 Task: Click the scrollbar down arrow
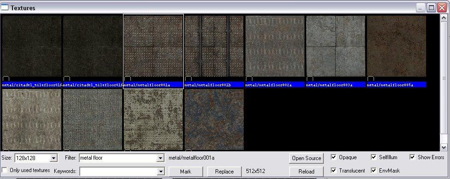pyautogui.click(x=444, y=147)
